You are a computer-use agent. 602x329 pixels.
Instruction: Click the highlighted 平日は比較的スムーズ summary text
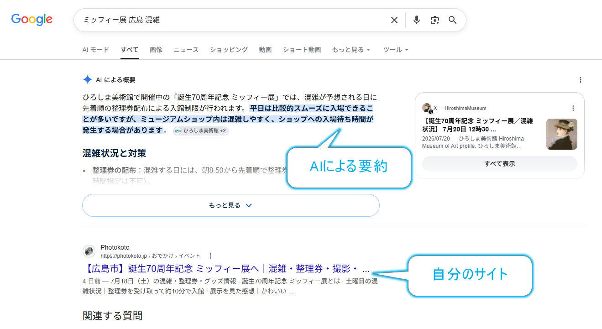pyautogui.click(x=228, y=120)
